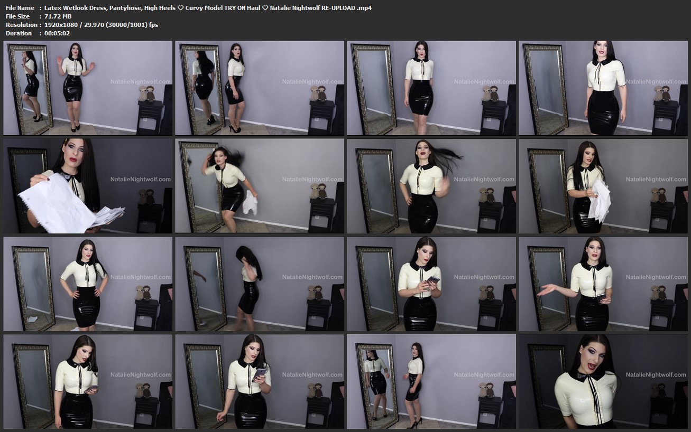
Task: Select bottom-row thumbnail leaning forward with phone
Action: tap(260, 381)
